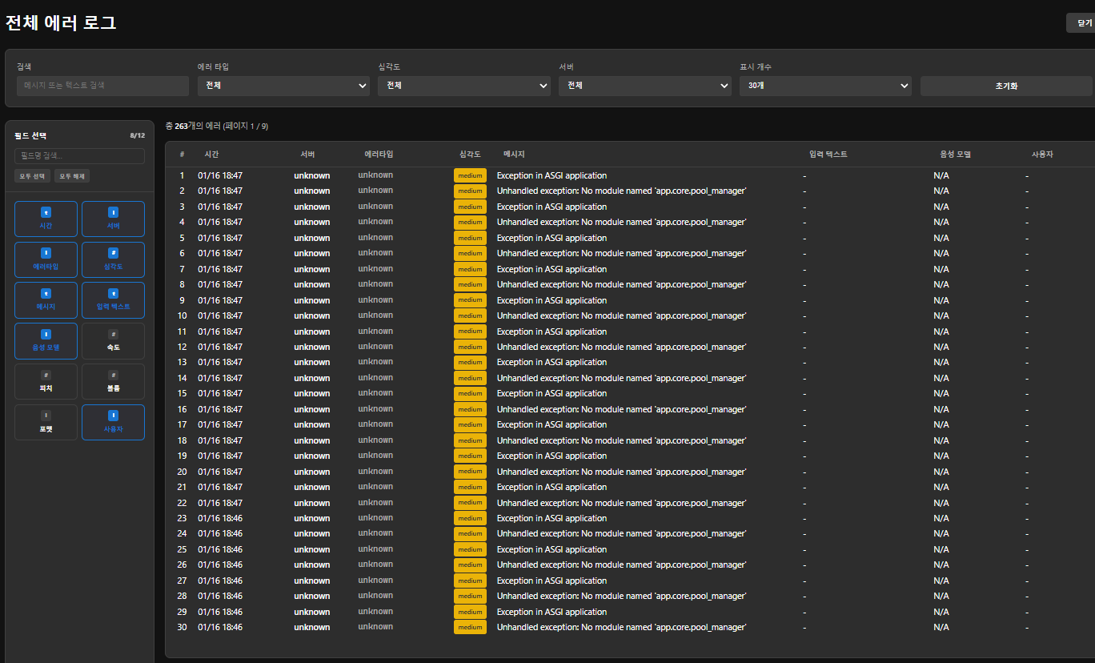Enable the 포맷 field card

(x=46, y=422)
